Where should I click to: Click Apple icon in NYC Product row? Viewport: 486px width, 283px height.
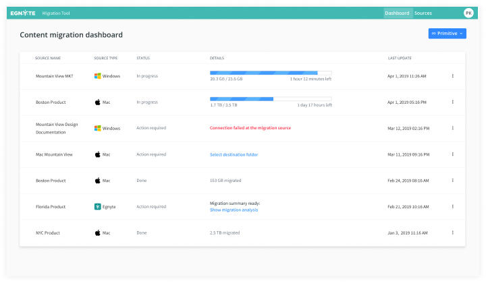pos(98,232)
